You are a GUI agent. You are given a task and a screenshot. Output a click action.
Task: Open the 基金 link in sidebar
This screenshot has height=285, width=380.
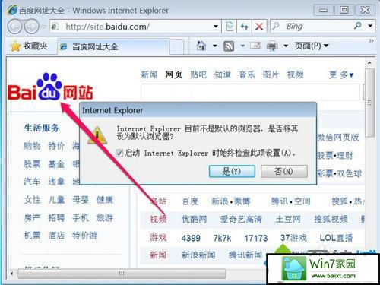(x=56, y=164)
